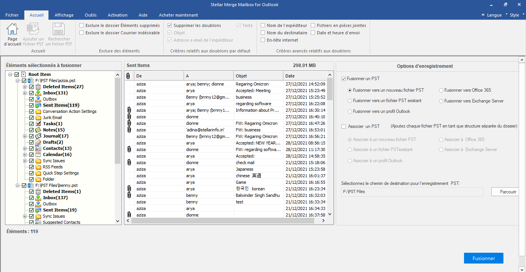Expand the Inbox(131) folder under aziza.pst
Viewport: 526px width, 272px height.
coord(25,93)
